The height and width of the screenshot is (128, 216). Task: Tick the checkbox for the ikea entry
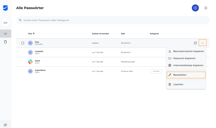click(23, 43)
